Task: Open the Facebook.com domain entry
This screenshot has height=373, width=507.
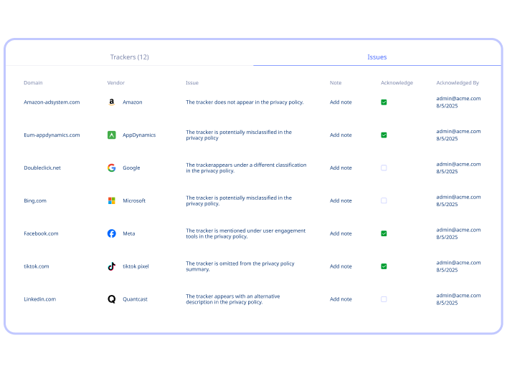Action: (41, 233)
